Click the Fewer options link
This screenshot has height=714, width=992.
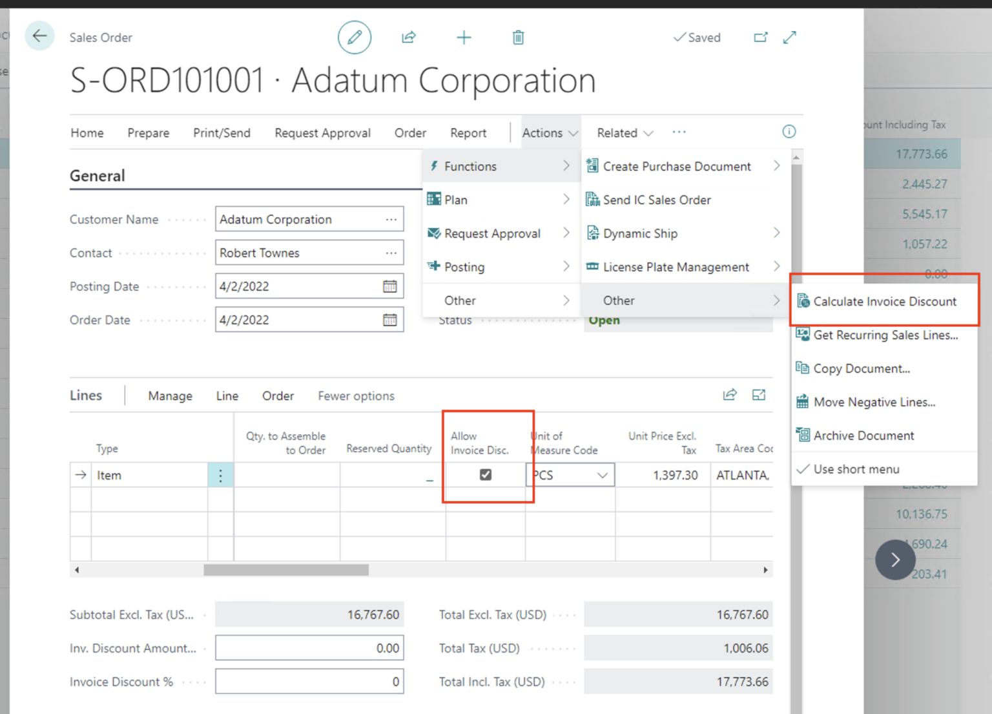click(x=355, y=395)
